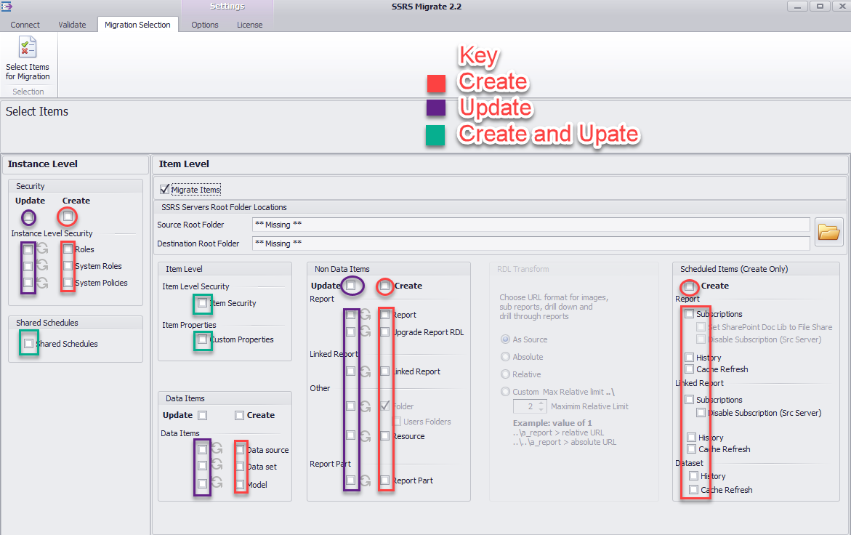Tick Dataset Cache Refresh checkbox
Viewport: 851px width, 535px height.
click(693, 489)
